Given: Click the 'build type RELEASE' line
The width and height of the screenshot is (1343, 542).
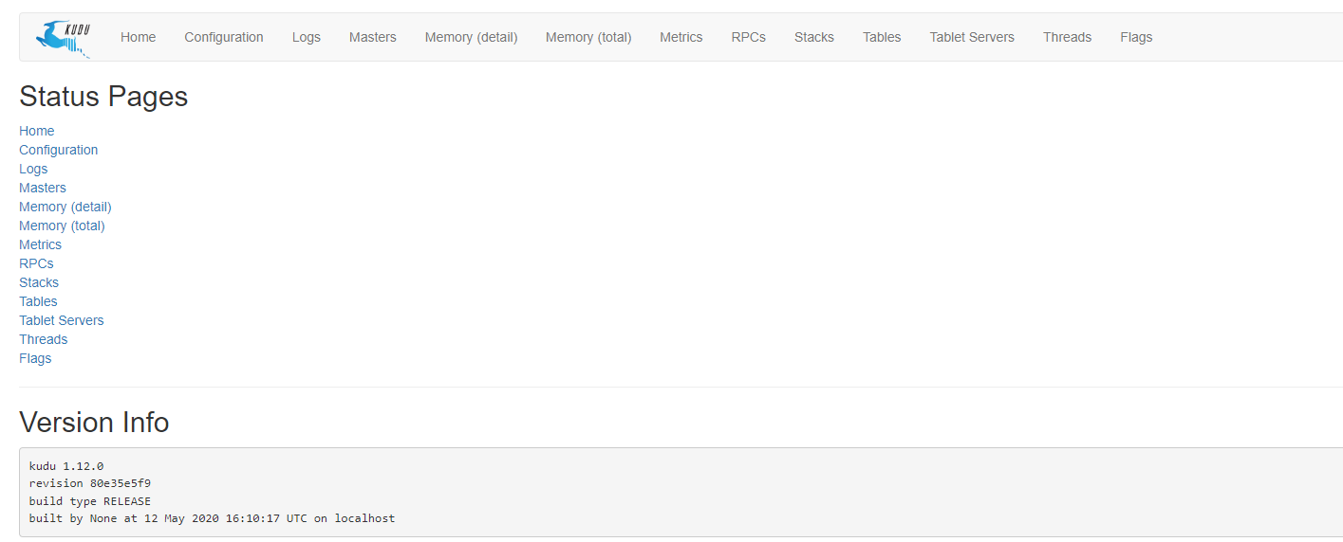Looking at the screenshot, I should point(90,501).
